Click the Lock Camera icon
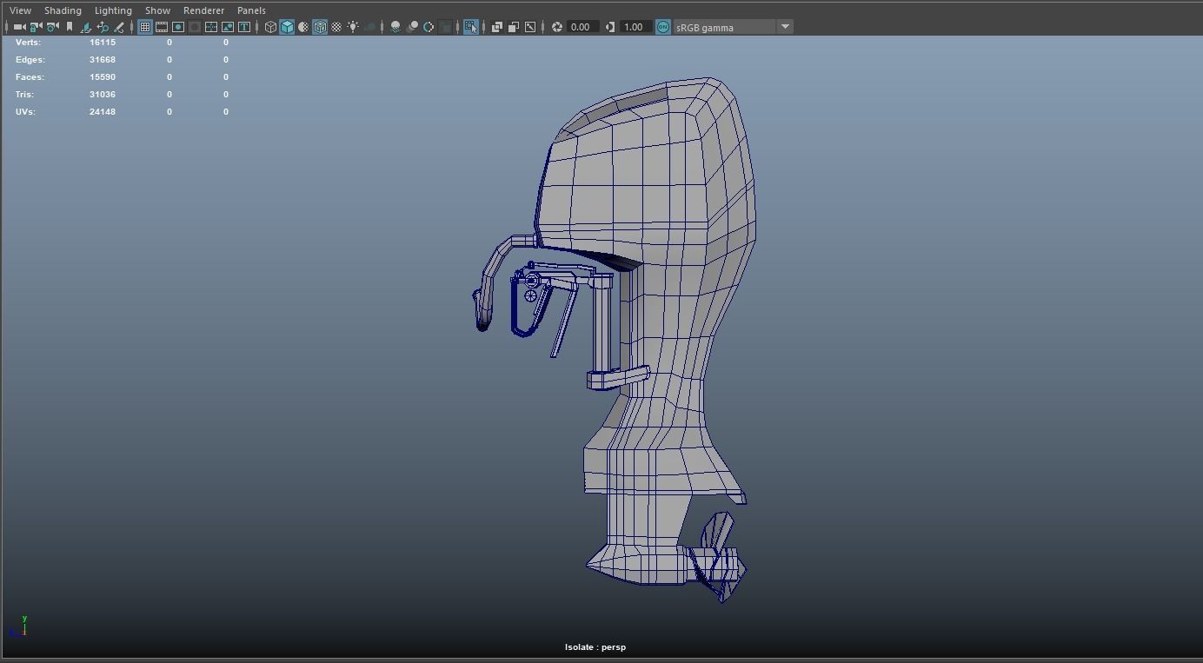Image resolution: width=1203 pixels, height=663 pixels. [36, 27]
